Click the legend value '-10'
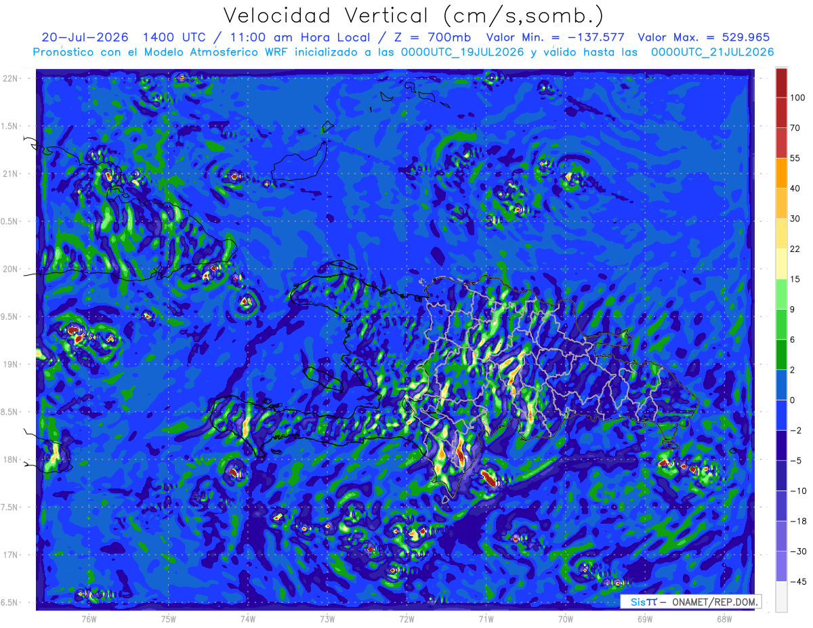The width and height of the screenshot is (813, 628). click(x=797, y=490)
